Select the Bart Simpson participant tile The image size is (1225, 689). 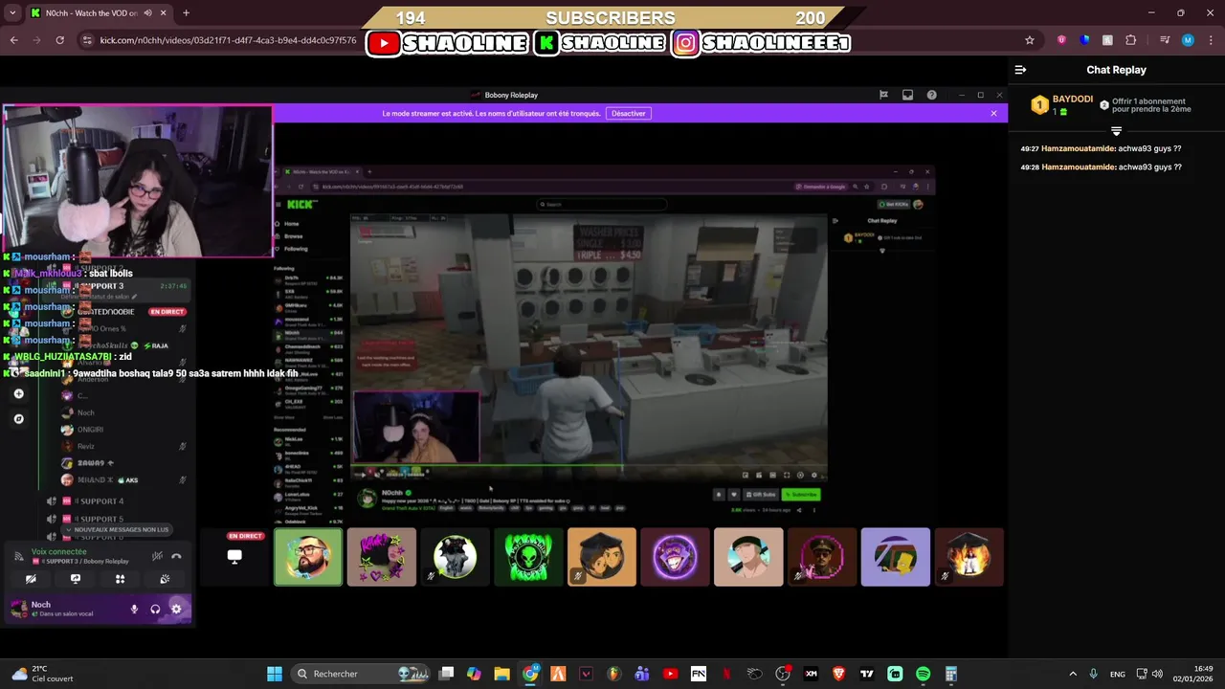[x=895, y=556]
